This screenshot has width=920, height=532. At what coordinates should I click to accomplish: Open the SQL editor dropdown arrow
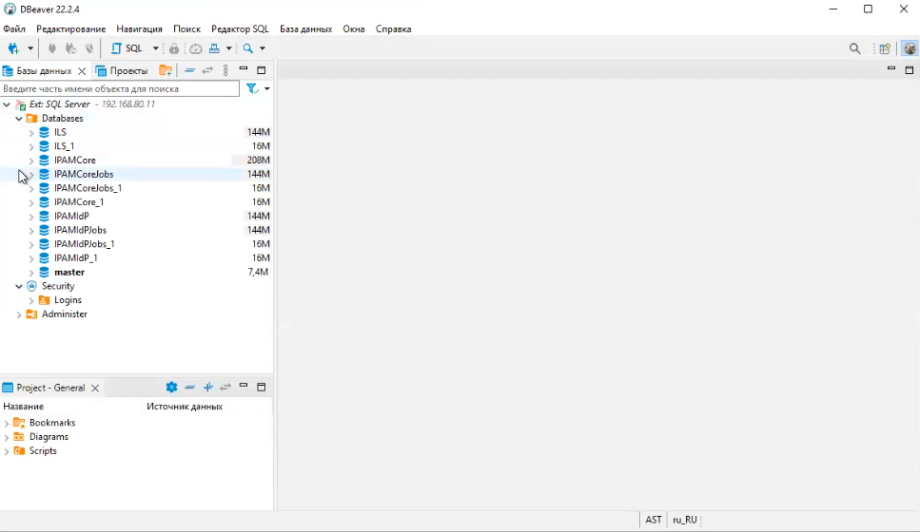click(x=155, y=48)
